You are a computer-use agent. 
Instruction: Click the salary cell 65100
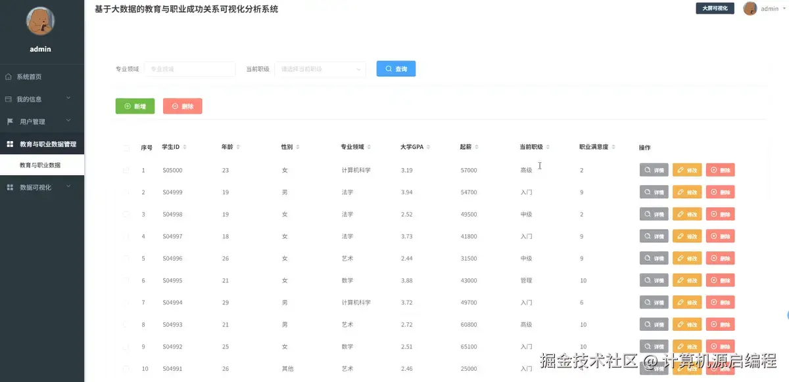(x=469, y=347)
